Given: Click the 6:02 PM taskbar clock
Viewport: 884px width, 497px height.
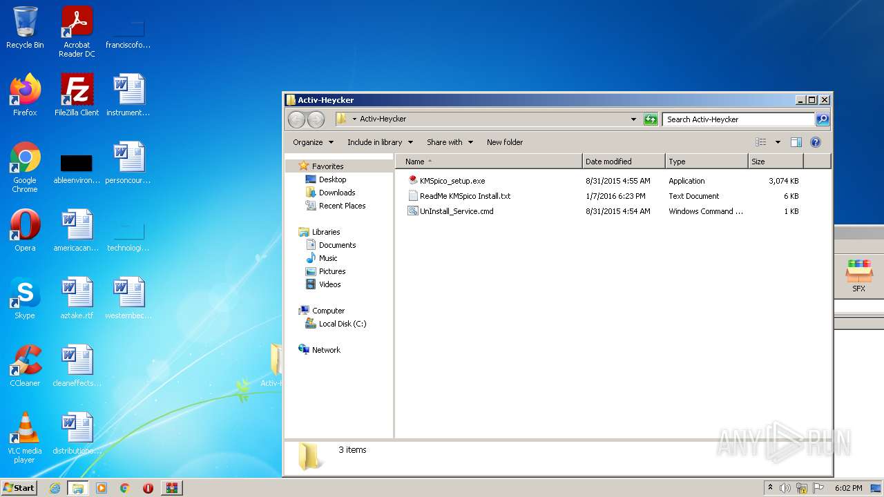Looking at the screenshot, I should pyautogui.click(x=848, y=488).
